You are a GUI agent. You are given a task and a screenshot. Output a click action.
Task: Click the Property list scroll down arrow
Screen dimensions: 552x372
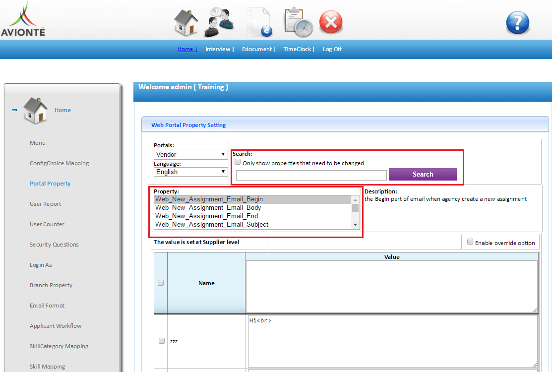(x=355, y=225)
